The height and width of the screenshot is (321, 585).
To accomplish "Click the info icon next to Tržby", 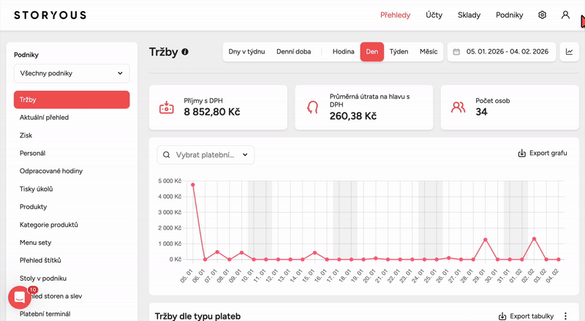I will (185, 52).
